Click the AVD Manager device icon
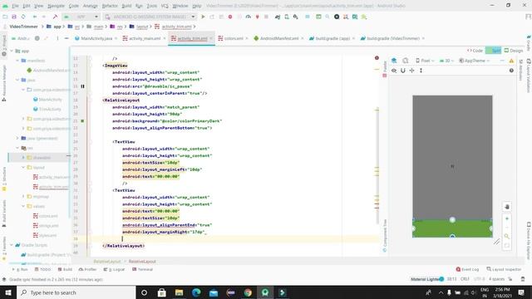 point(287,17)
